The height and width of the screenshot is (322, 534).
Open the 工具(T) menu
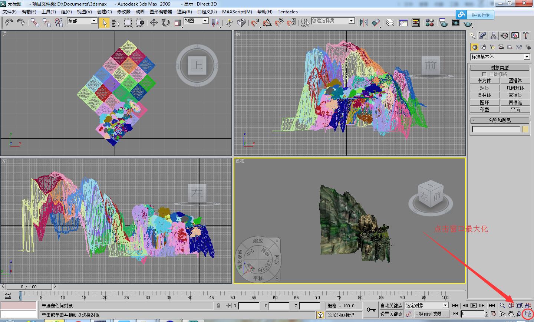point(49,12)
